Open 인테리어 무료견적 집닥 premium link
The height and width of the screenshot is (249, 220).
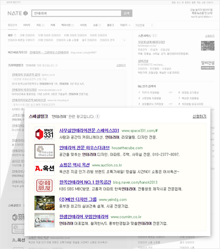click(26, 75)
